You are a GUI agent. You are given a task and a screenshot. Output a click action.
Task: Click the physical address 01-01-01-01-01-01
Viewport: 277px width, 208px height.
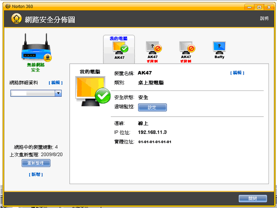[155, 142]
